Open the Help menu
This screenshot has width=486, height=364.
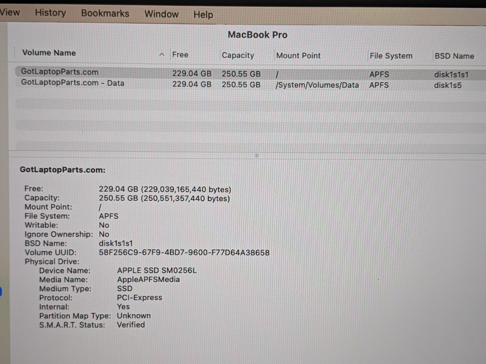[x=203, y=15]
